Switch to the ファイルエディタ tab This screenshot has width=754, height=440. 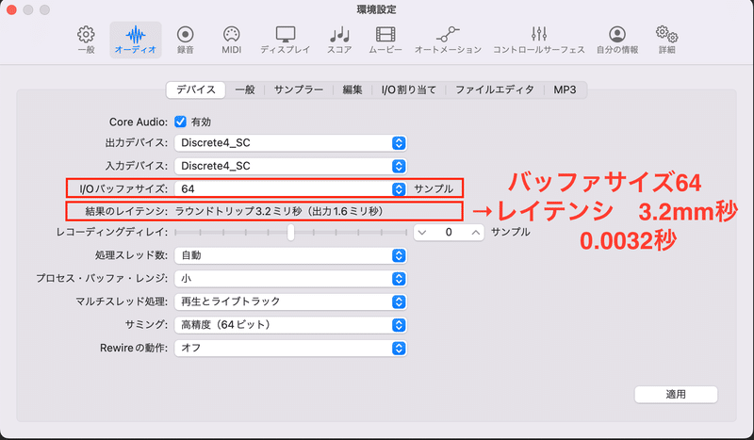pos(495,90)
